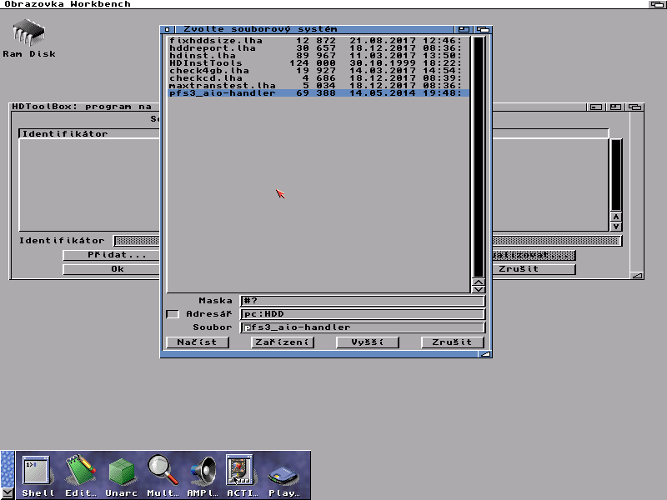The height and width of the screenshot is (500, 667).
Task: Choose the pfs3_aio-handler file entry
Action: point(223,93)
